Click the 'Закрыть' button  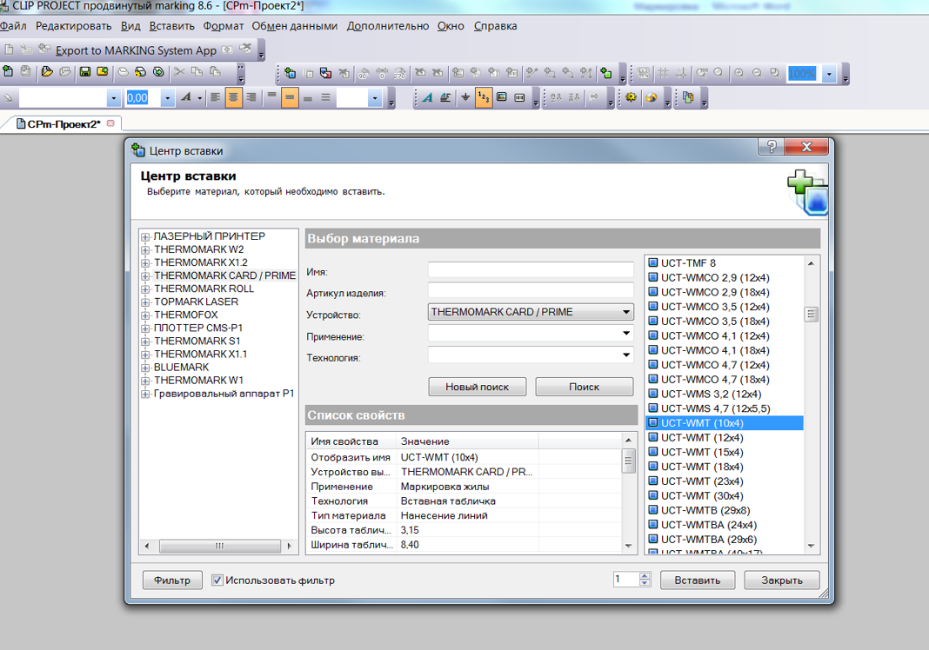point(782,580)
